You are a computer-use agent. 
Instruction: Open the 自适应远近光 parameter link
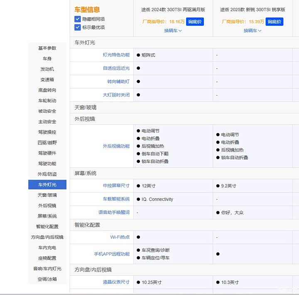116,68
